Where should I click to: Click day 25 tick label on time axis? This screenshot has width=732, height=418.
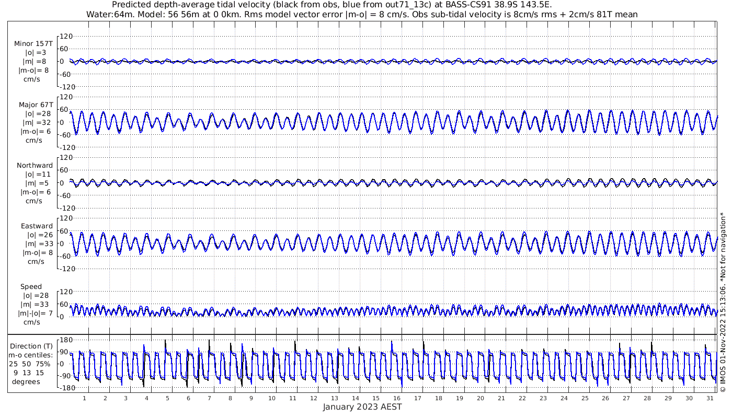585,398
